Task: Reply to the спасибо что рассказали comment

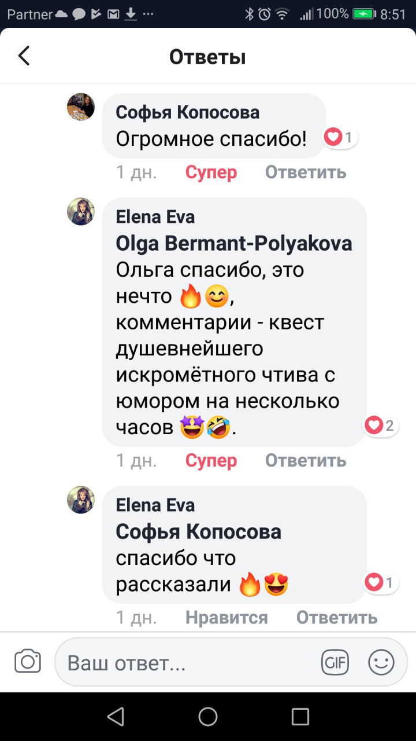Action: tap(337, 617)
